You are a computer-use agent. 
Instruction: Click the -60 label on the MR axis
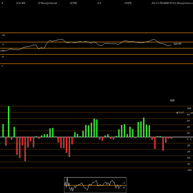(188, 158)
